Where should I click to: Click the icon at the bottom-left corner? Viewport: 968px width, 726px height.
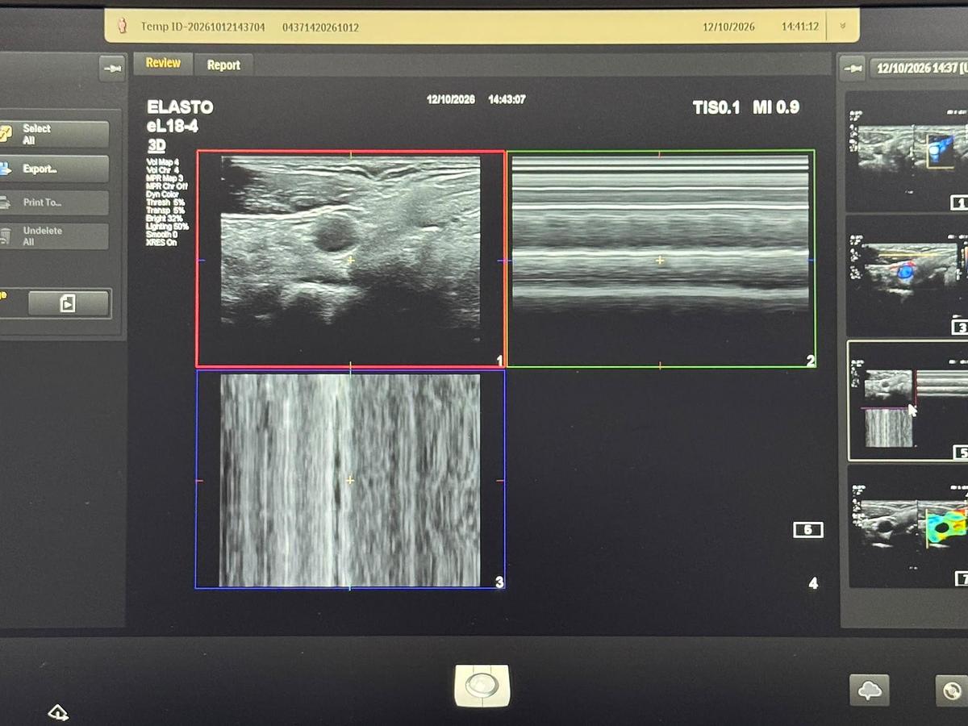58,712
